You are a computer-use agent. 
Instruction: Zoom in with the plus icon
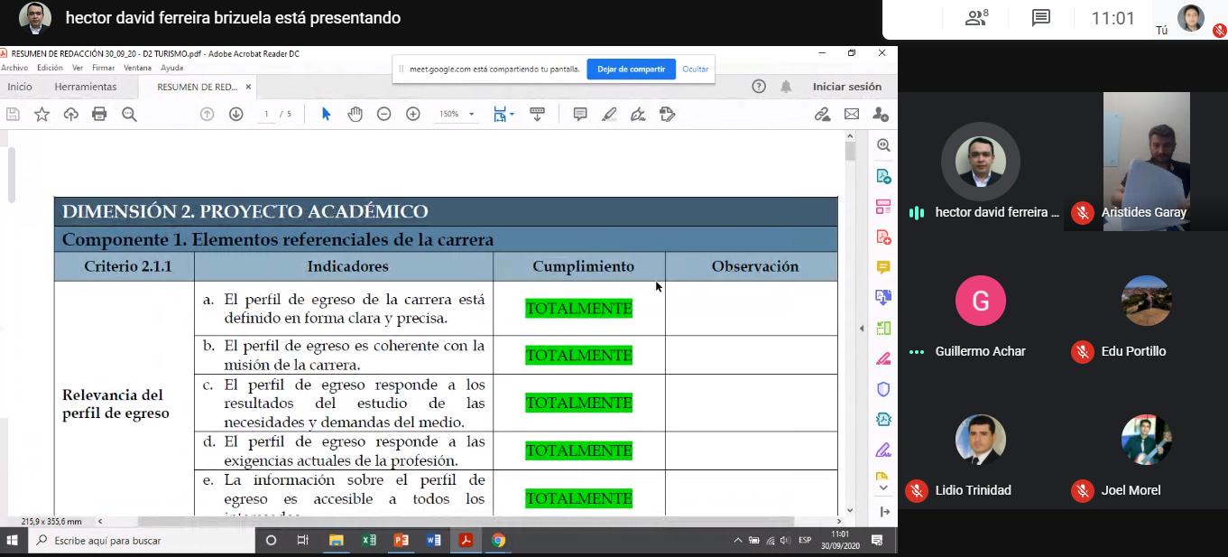pyautogui.click(x=412, y=114)
